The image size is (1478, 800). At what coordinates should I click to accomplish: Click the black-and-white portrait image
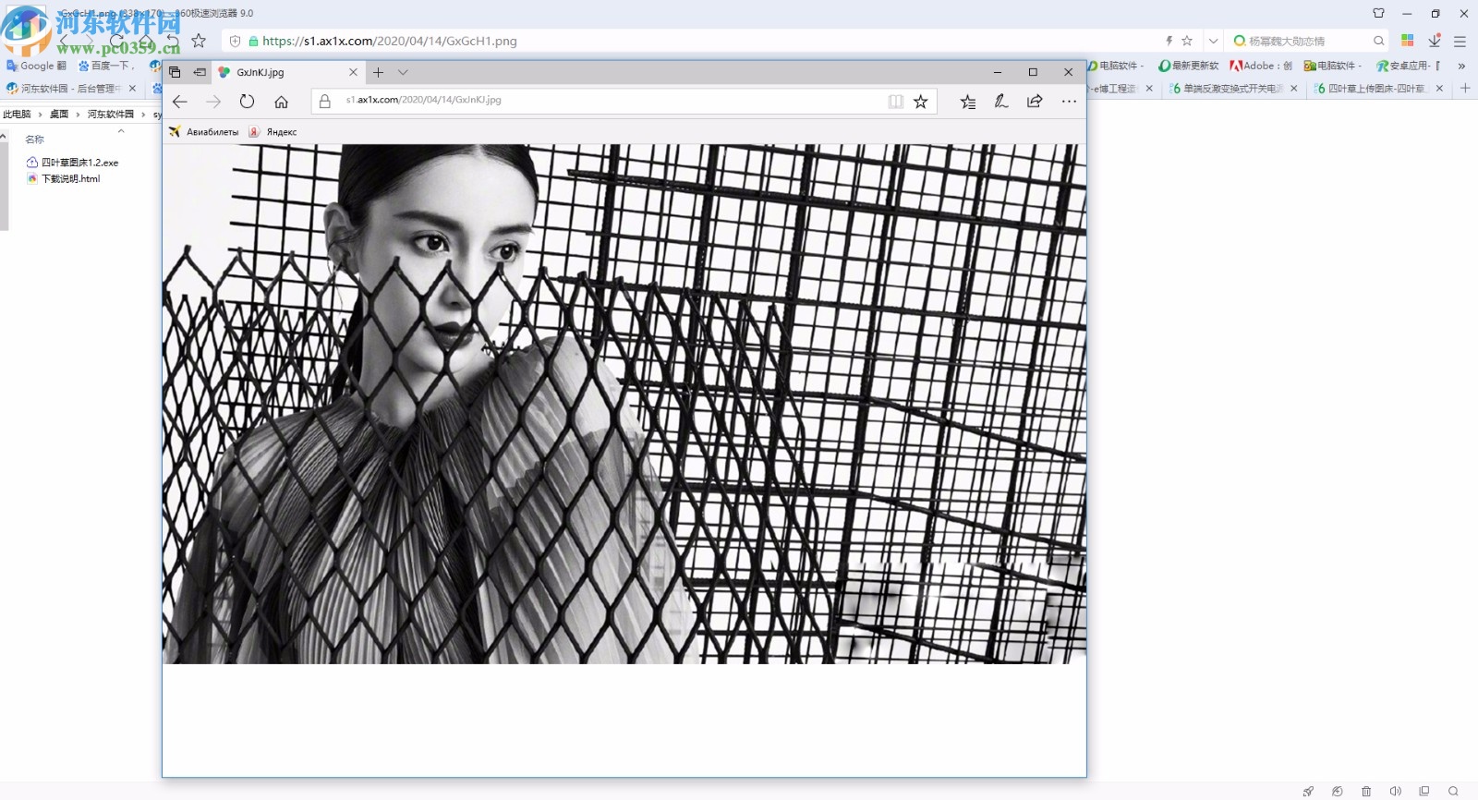pyautogui.click(x=624, y=404)
